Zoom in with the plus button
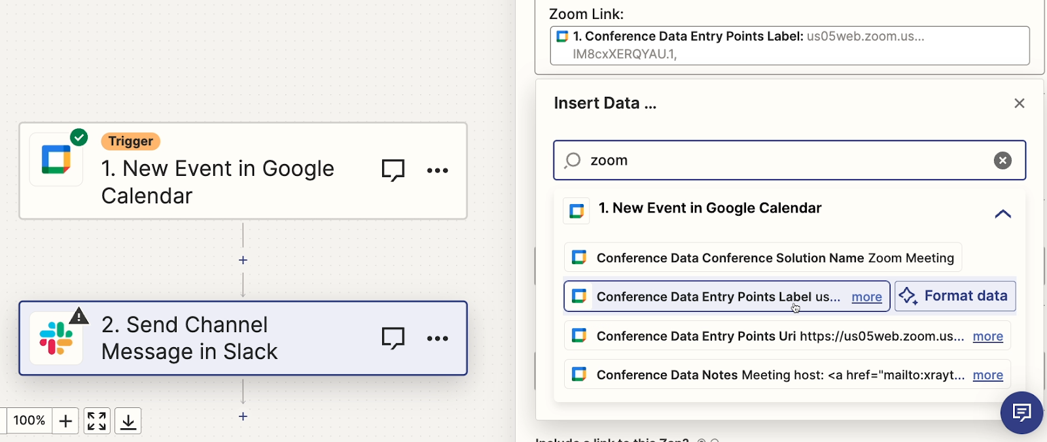This screenshot has height=442, width=1047. click(x=65, y=421)
